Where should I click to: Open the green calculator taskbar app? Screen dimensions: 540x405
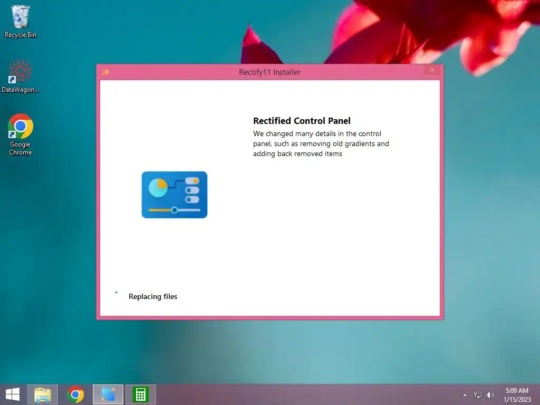click(x=140, y=394)
